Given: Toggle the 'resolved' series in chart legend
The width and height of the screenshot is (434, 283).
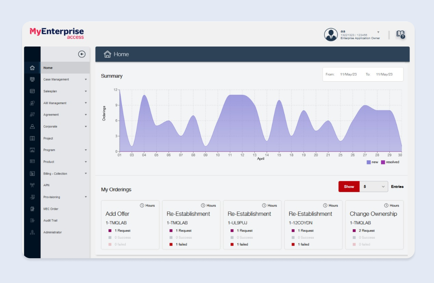Looking at the screenshot, I should [390, 162].
